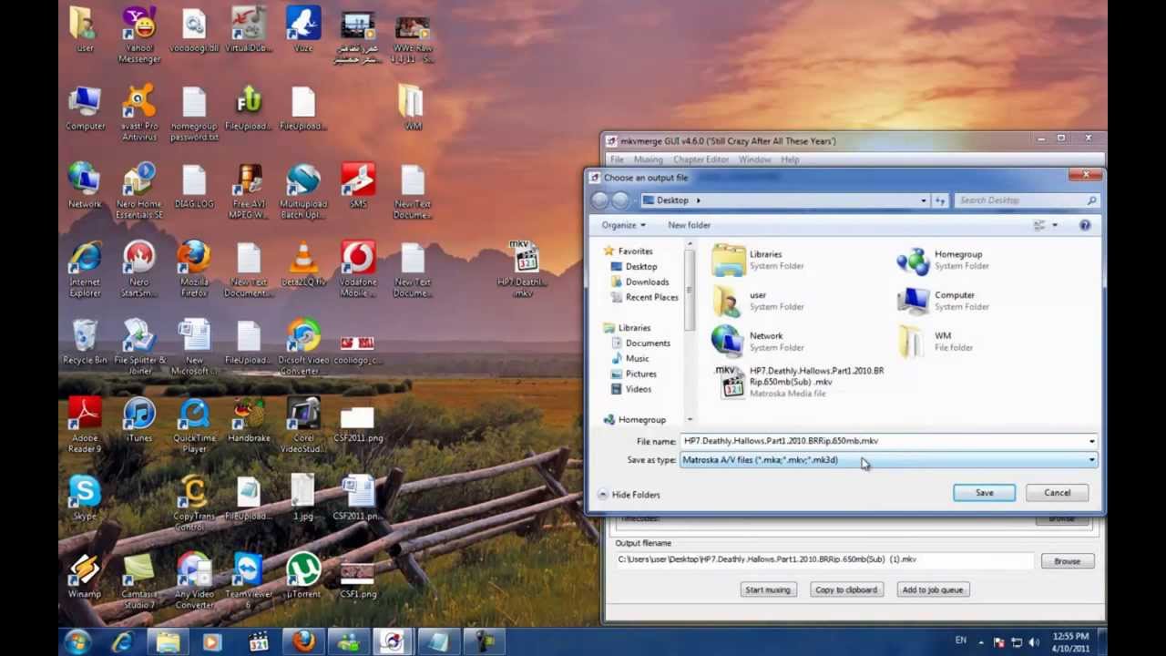Open the Organize dropdown menu
This screenshot has width=1166, height=656.
point(623,225)
